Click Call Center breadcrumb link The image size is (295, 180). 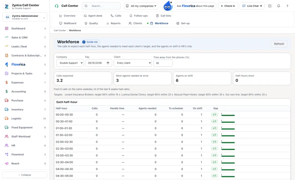[x=60, y=30]
